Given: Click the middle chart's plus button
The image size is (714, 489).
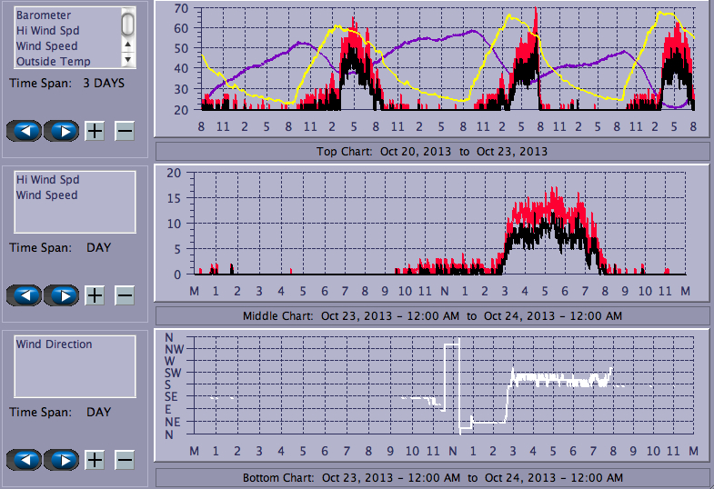Looking at the screenshot, I should 95,295.
